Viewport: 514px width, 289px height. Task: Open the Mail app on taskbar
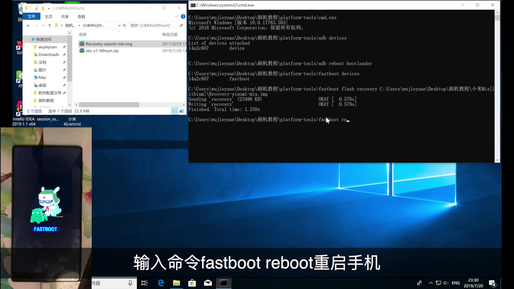point(208,283)
